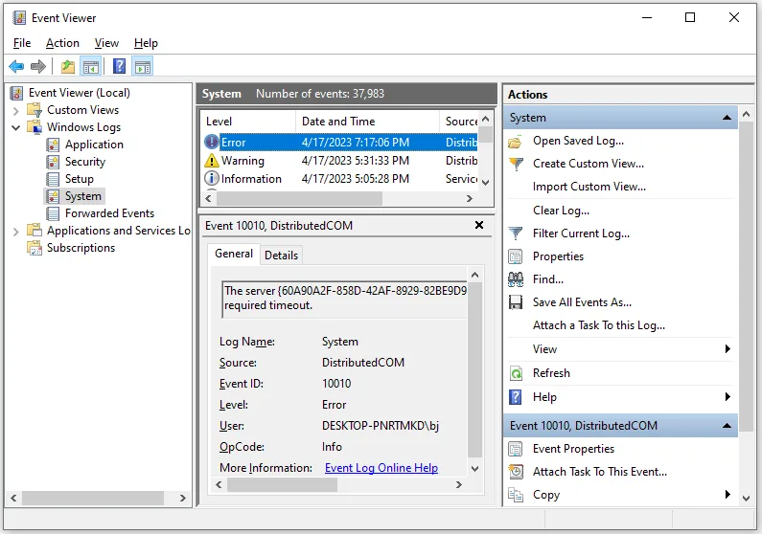Open the Event Log Online Help link
Screen dimensions: 762x534
381,468
